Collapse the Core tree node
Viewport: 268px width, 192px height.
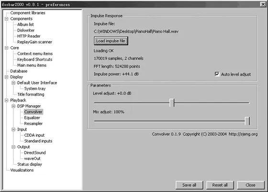(x=7, y=48)
